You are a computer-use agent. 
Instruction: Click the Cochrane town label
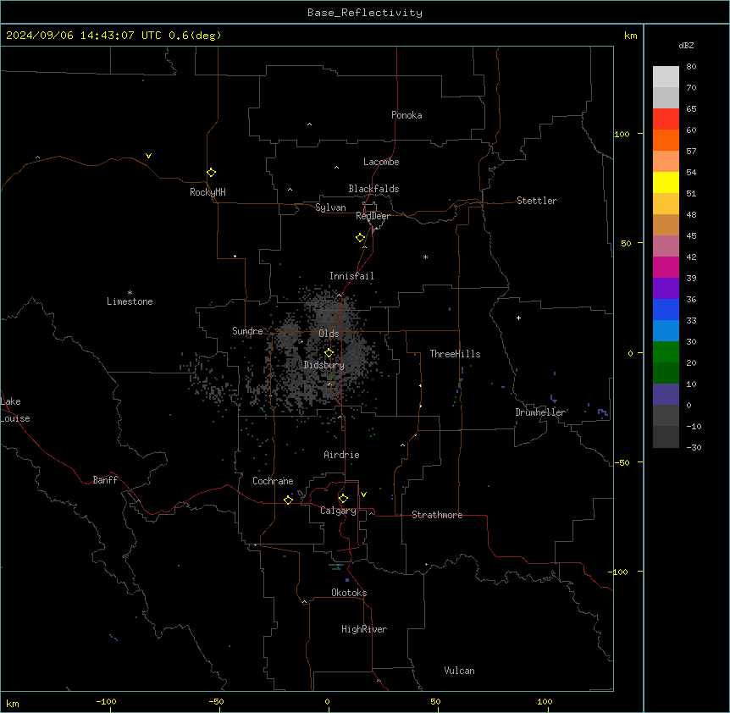pyautogui.click(x=273, y=481)
